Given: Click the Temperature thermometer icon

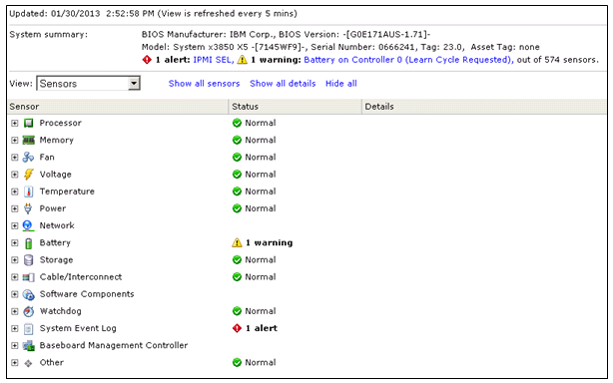Looking at the screenshot, I should coord(29,191).
